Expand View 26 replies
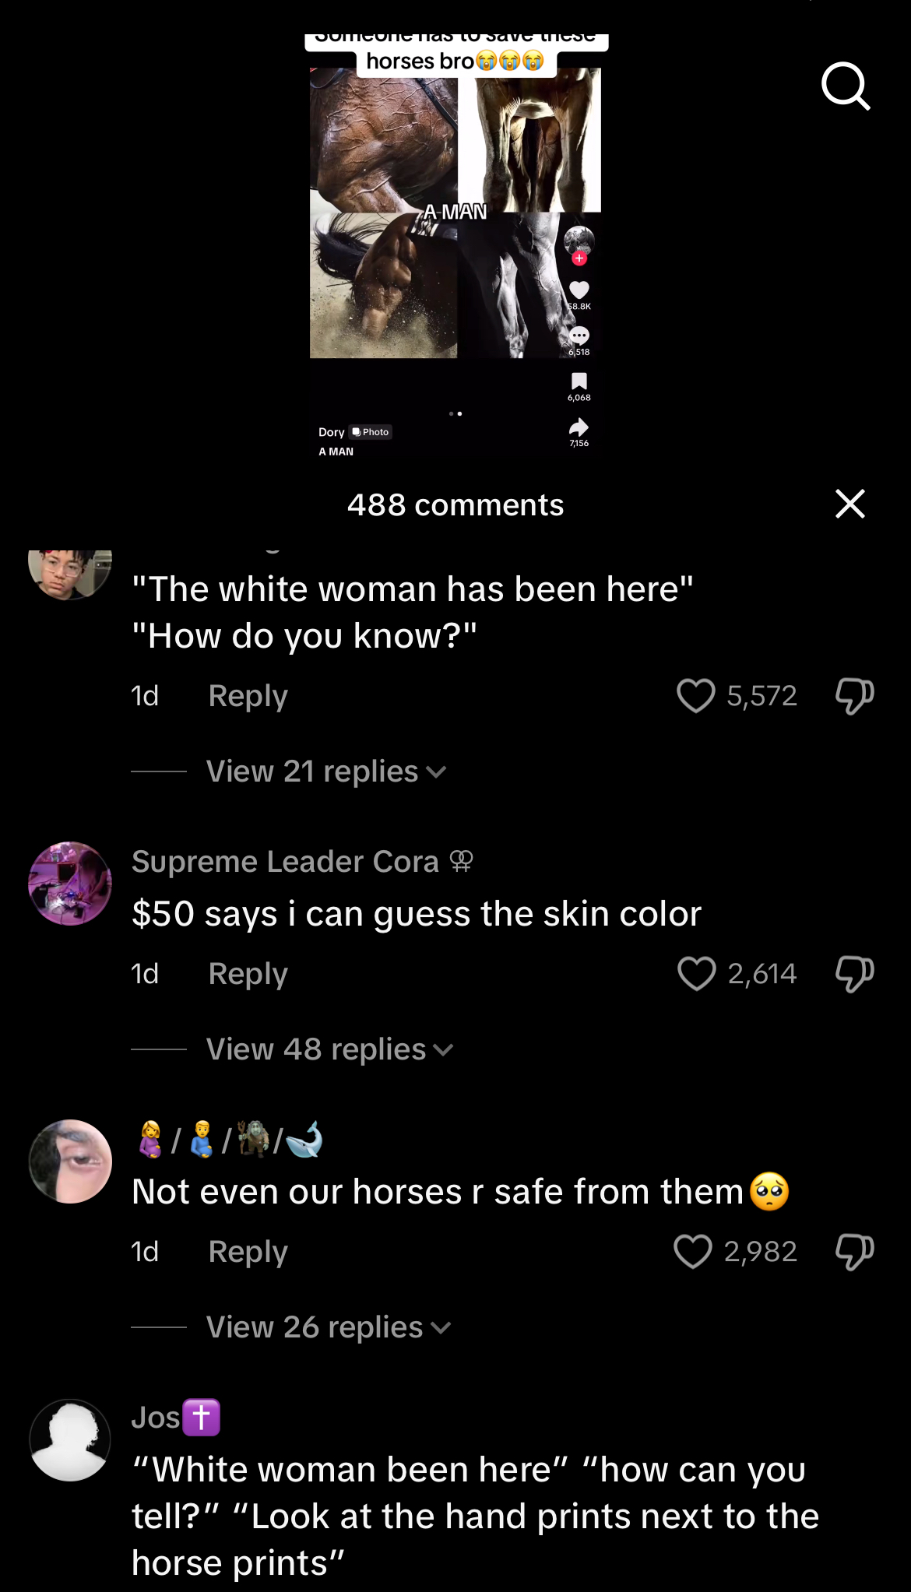Viewport: 911px width, 1592px height. click(329, 1327)
